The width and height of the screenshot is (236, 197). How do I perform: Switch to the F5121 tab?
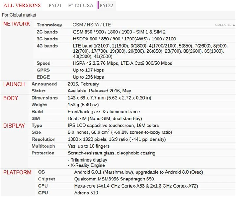(x=55, y=5)
